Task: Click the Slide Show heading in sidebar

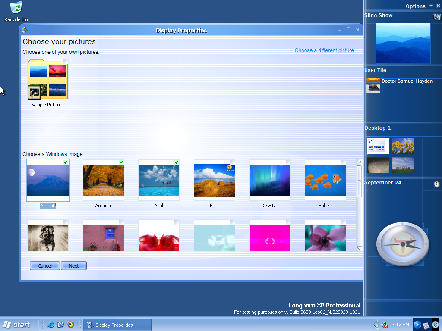Action: click(378, 15)
